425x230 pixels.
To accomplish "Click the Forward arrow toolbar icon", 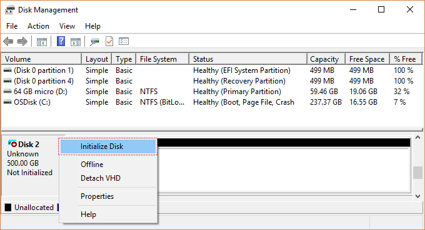I will 22,41.
